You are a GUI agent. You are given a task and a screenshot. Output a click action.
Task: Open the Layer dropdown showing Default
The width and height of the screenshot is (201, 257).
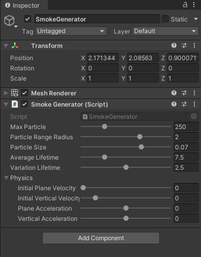click(x=165, y=31)
